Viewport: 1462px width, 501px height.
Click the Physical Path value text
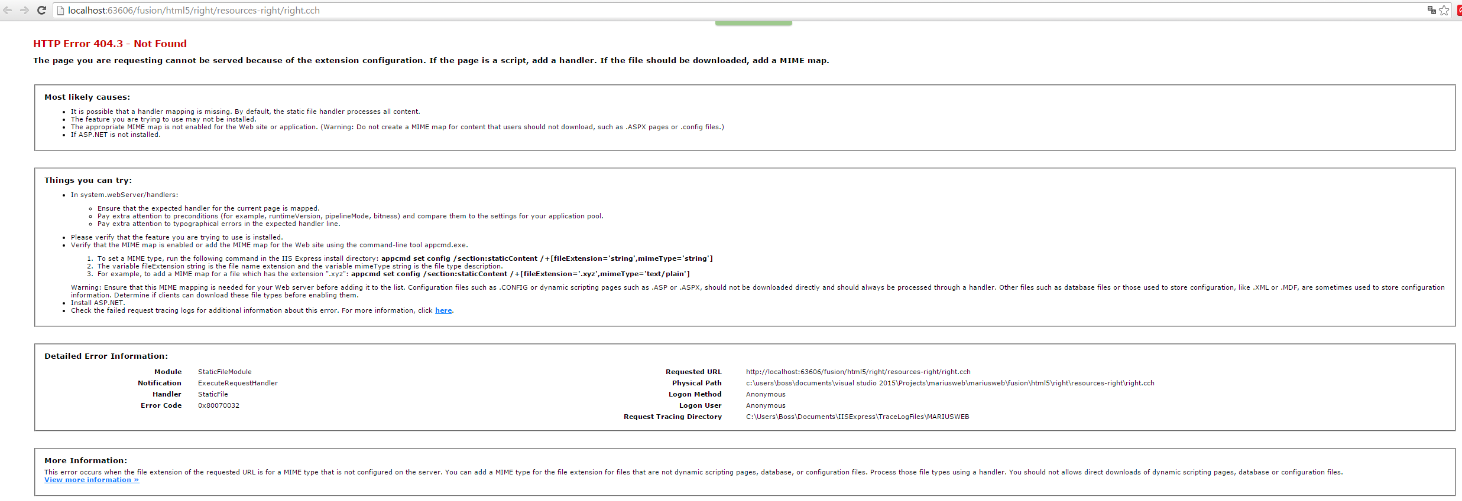pos(949,383)
